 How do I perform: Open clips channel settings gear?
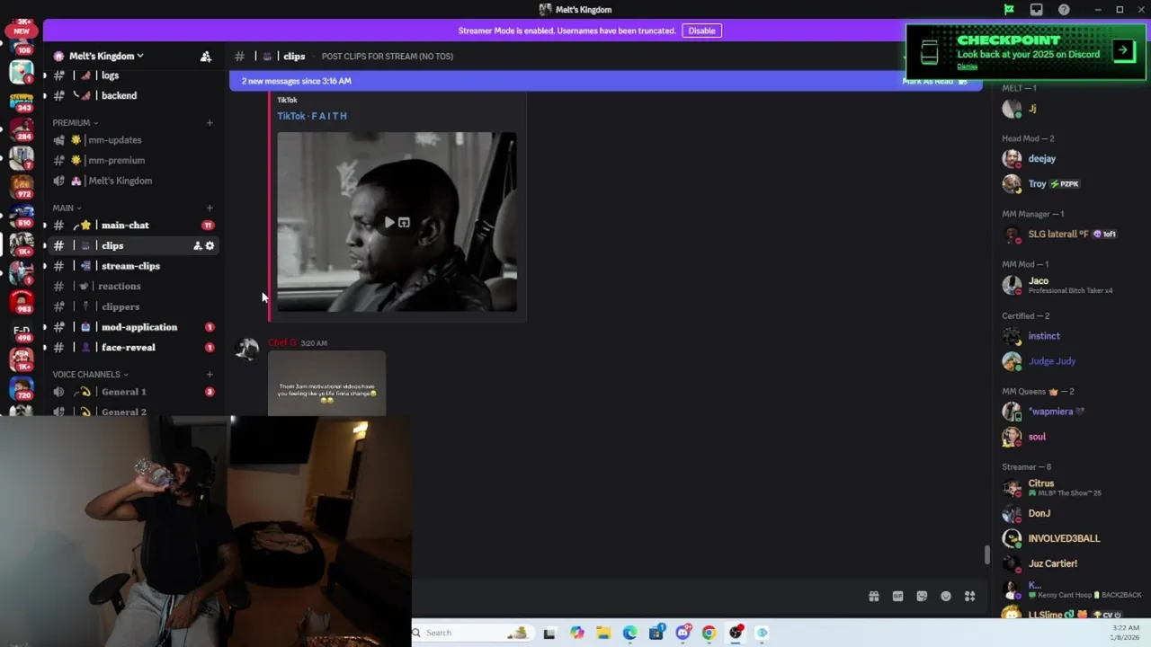(x=210, y=245)
